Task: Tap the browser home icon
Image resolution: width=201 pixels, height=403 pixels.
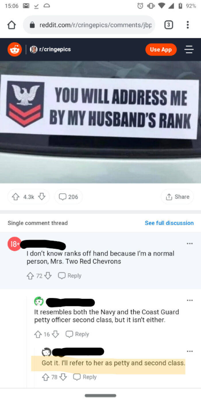Action: [x=11, y=25]
